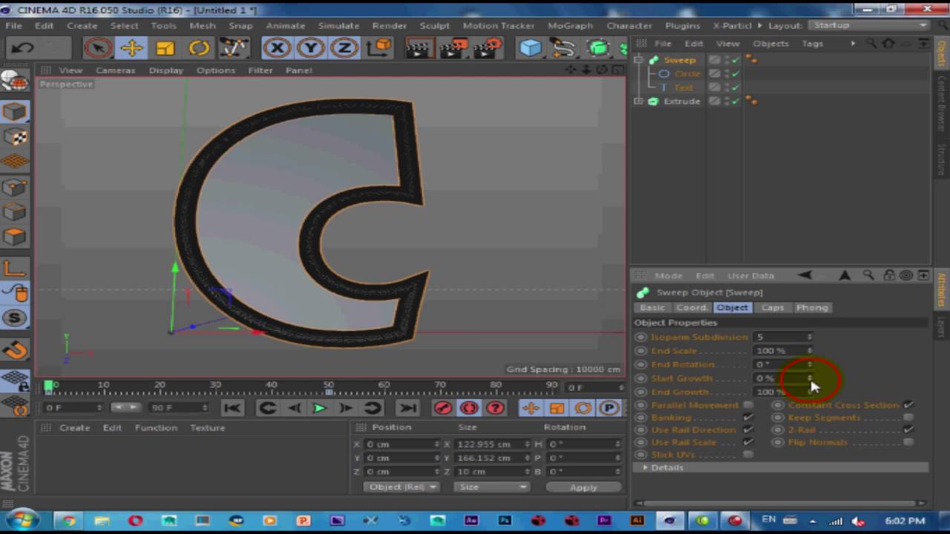Open the MoGraph menu
950x534 pixels.
(570, 25)
